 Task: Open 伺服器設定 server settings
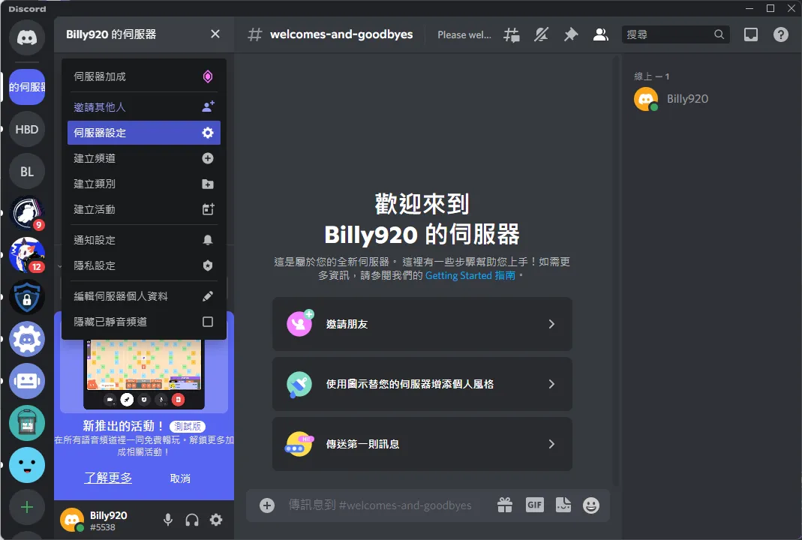(144, 133)
